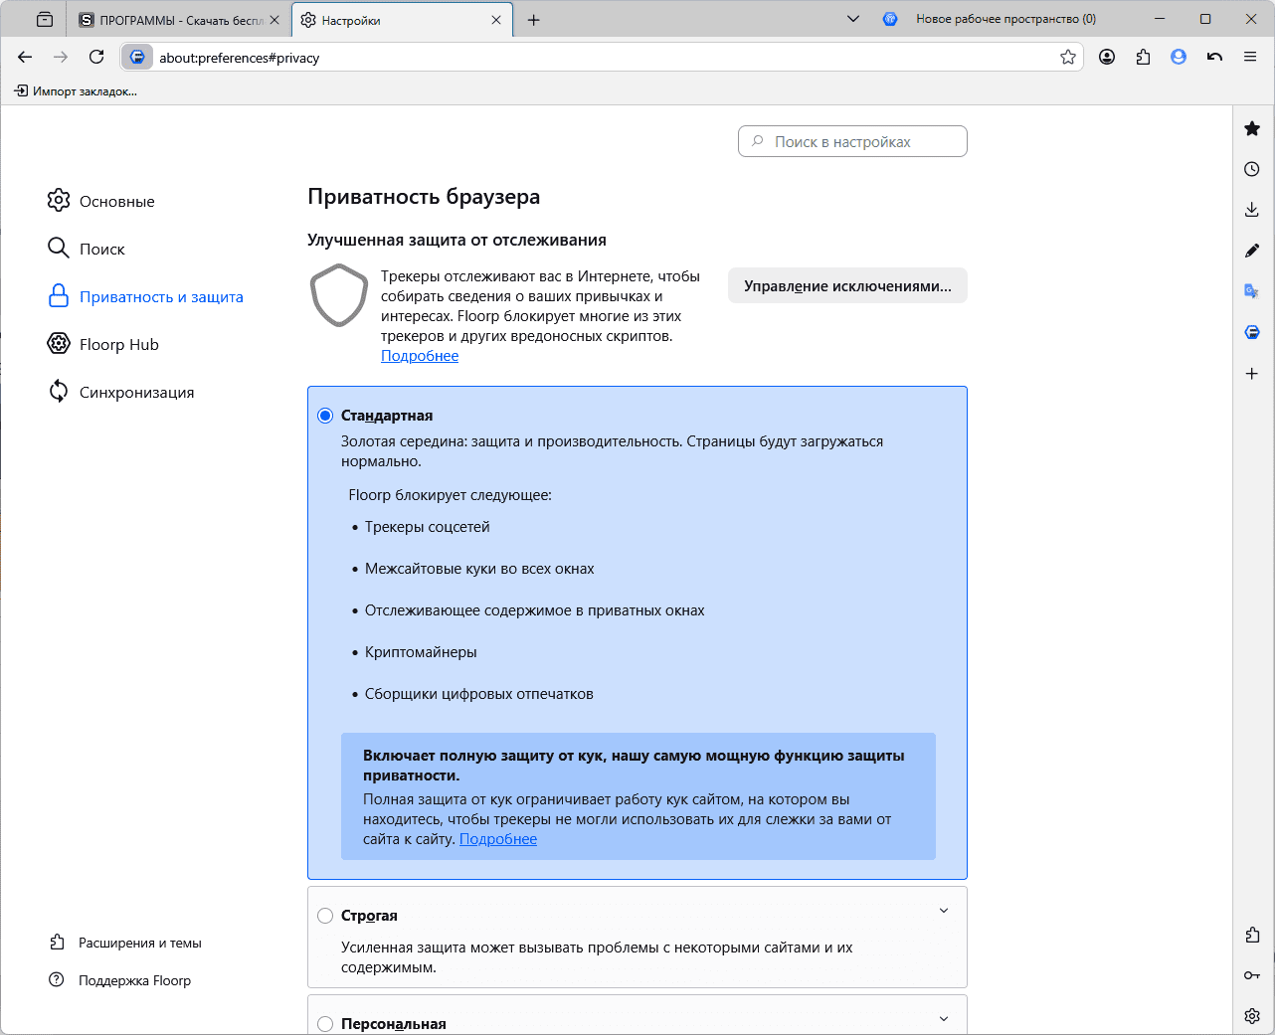1275x1035 pixels.
Task: Open the account icon in the toolbar
Action: tap(1107, 57)
